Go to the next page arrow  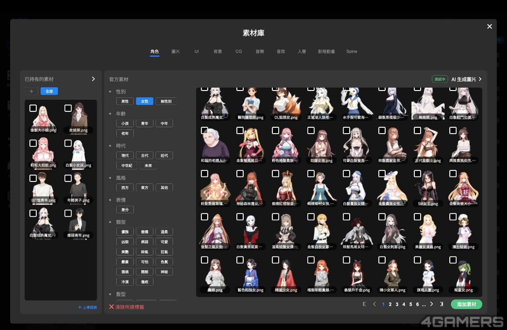point(431,304)
